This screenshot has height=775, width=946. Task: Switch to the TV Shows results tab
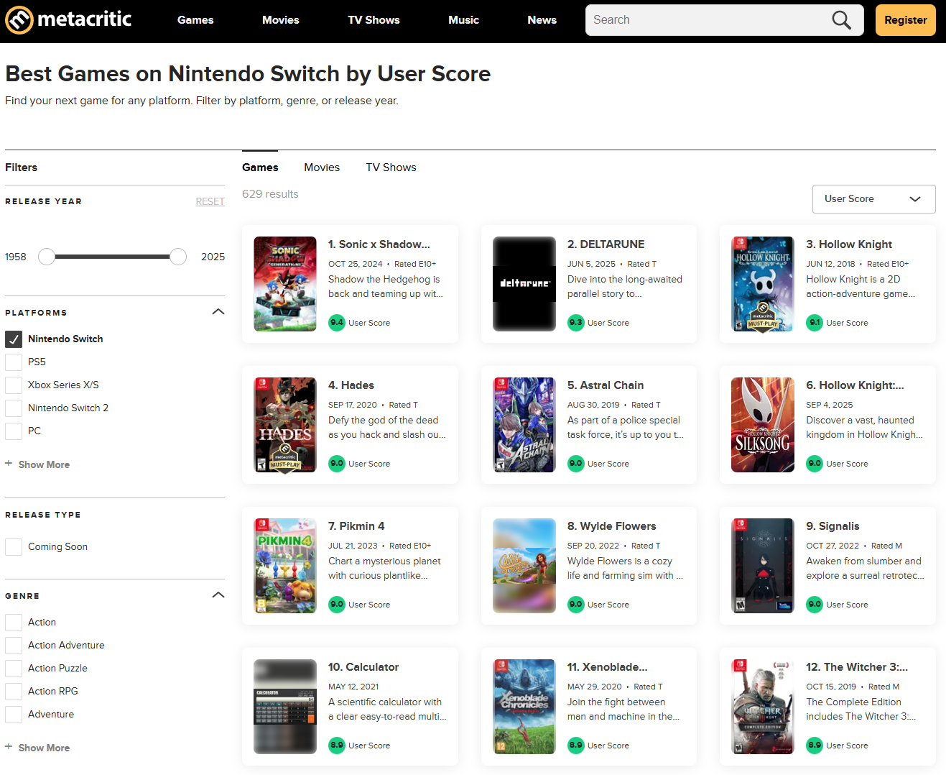(391, 168)
